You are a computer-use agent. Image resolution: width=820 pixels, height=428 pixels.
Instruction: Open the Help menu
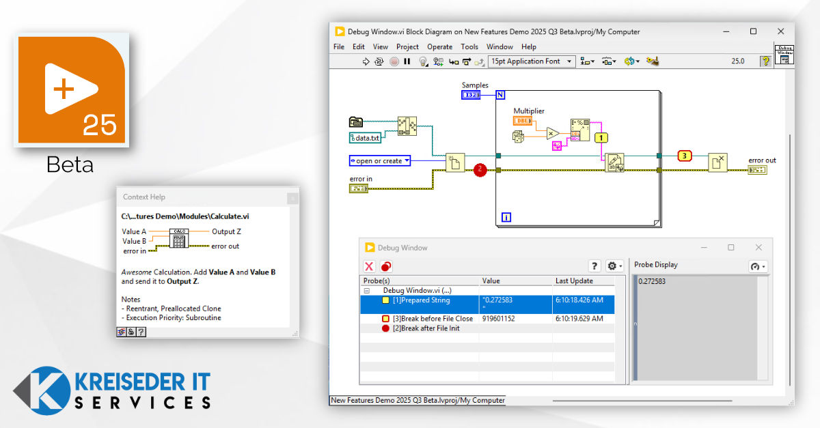point(529,47)
